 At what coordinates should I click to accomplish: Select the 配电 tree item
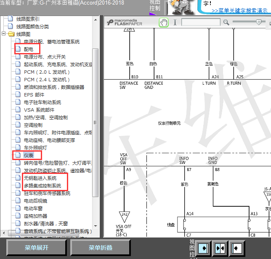coord(29,49)
